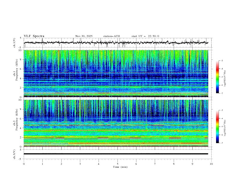Screen dimensions: 238x184
Task: Click the ch.1 spectrogram panel
Action: (117, 73)
